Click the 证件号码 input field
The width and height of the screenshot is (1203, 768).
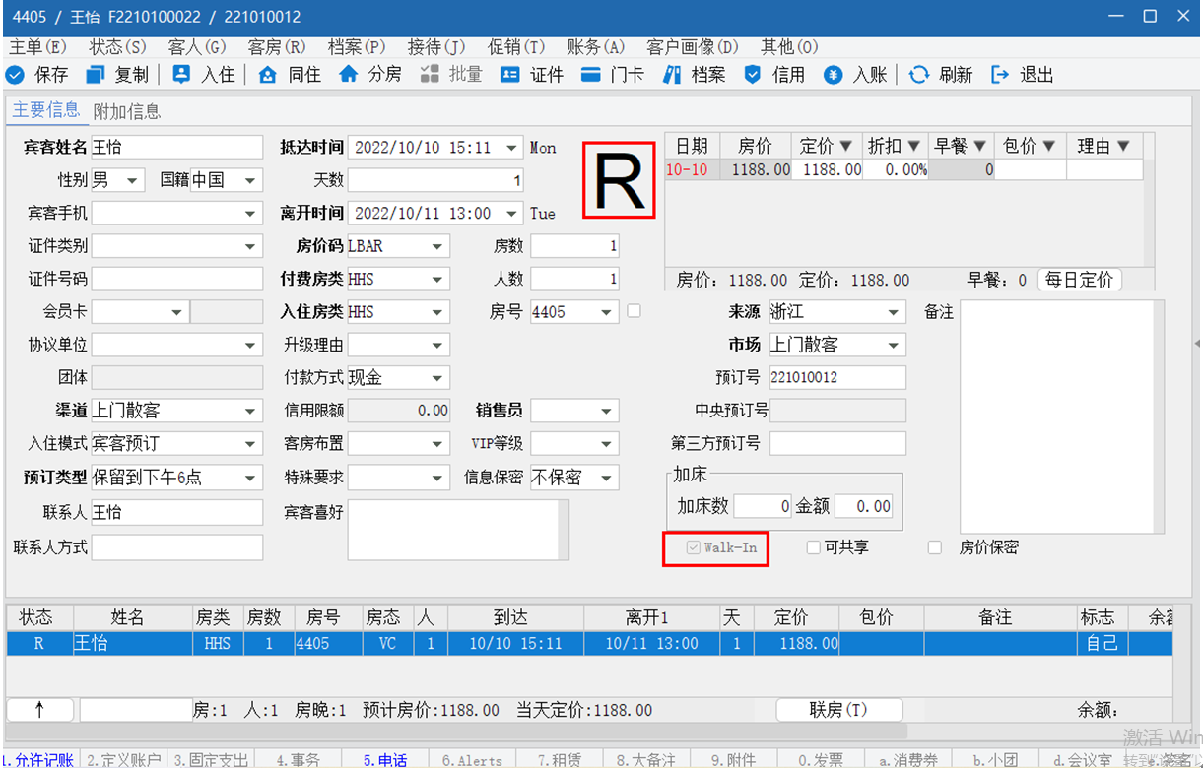click(177, 279)
